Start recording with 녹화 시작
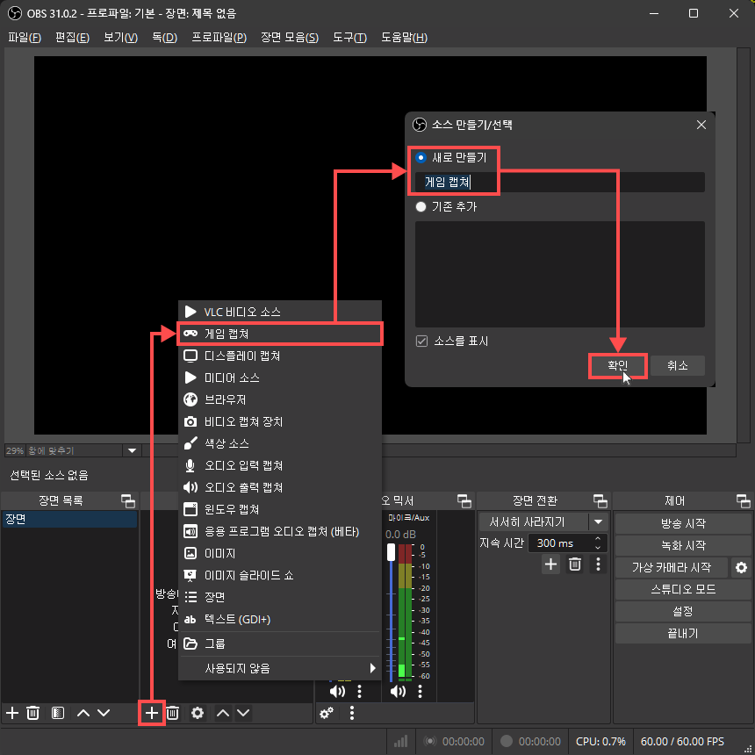Viewport: 755px width, 755px height. click(x=683, y=545)
